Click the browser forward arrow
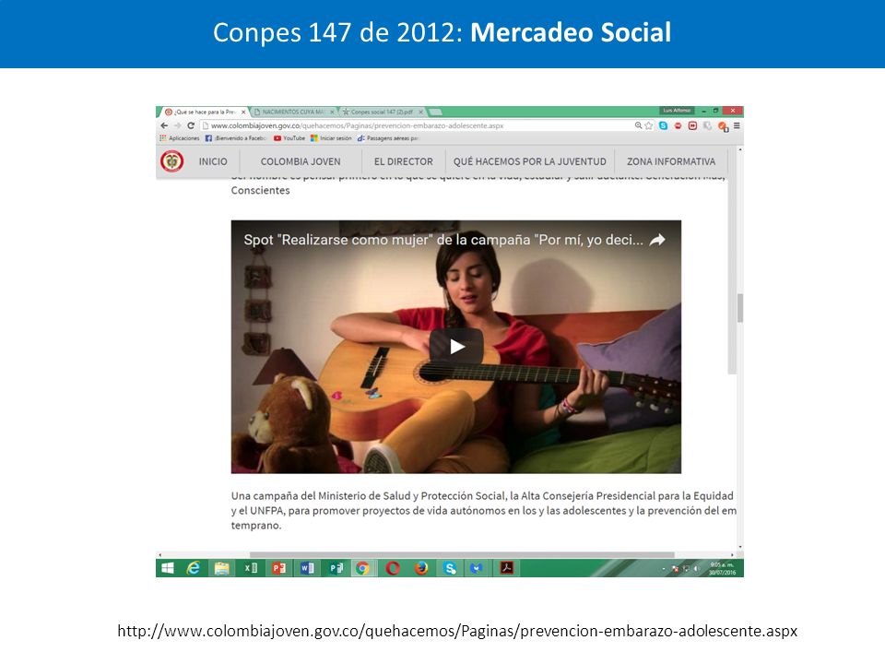The image size is (885, 664). pos(177,125)
